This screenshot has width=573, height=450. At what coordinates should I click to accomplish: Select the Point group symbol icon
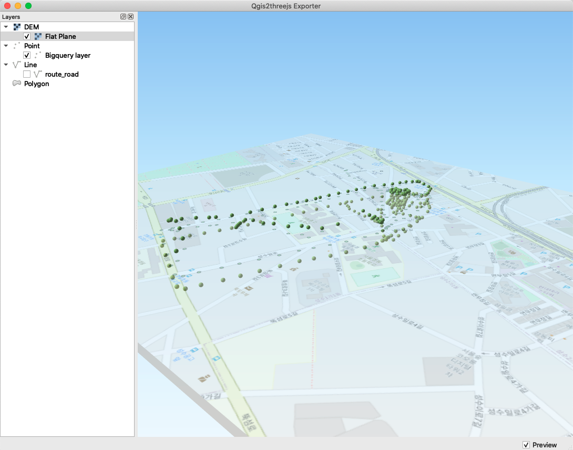click(x=16, y=46)
